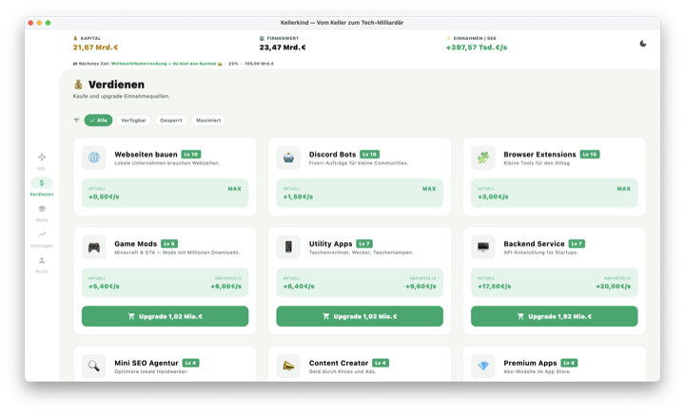Viewport: 685px width, 414px height.
Task: Click the Browser Extensions puzzle icon
Action: 482,158
